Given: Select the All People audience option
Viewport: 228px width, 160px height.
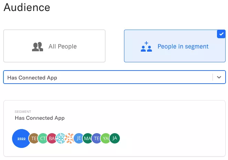Looking at the screenshot, I should (54, 46).
